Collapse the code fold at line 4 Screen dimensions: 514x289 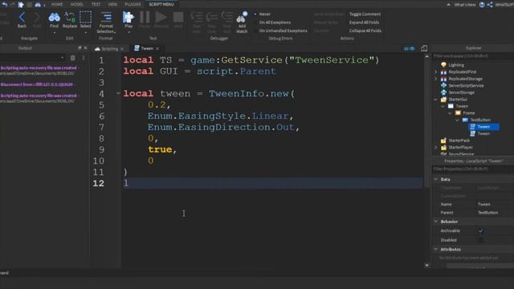tap(118, 93)
